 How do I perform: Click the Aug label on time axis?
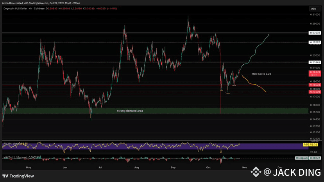coord(136,167)
